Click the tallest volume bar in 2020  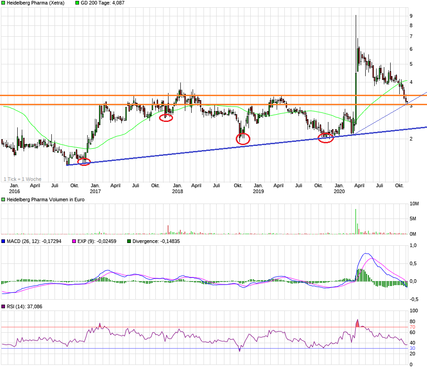(355, 221)
